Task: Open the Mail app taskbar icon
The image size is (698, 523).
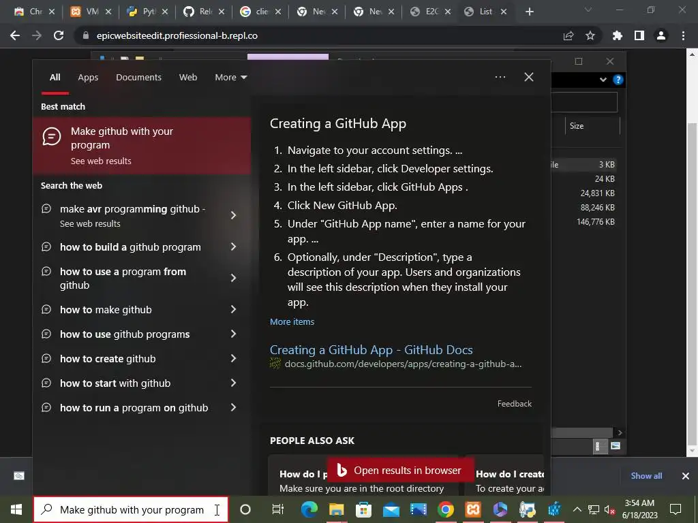Action: [x=391, y=509]
